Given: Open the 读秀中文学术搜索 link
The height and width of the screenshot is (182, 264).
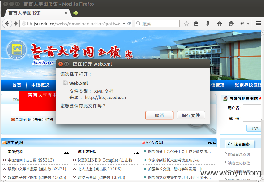Looking at the screenshot, I should click(x=37, y=169).
